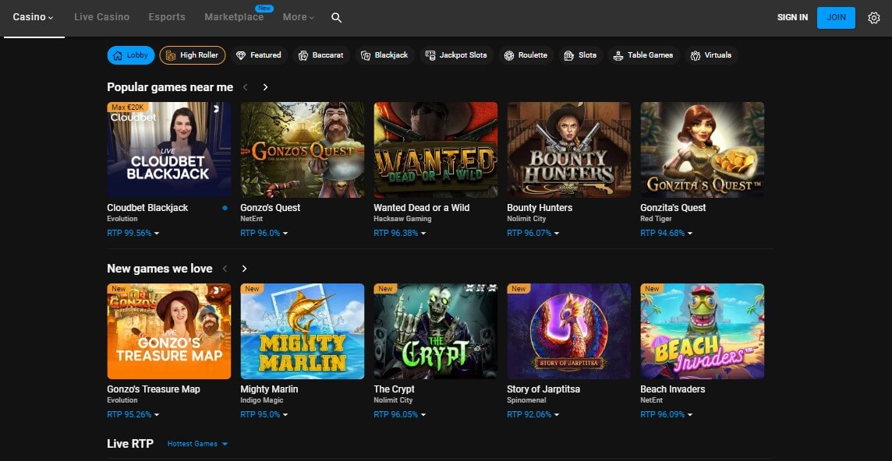Viewport: 892px width, 461px height.
Task: Expand RTP 96.09% for Beach Invaders
Action: point(666,414)
